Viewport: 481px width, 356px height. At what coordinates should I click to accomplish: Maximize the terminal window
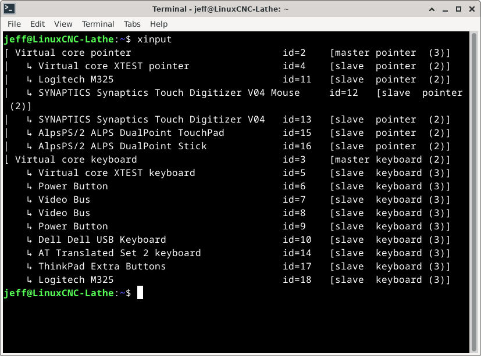tap(458, 9)
